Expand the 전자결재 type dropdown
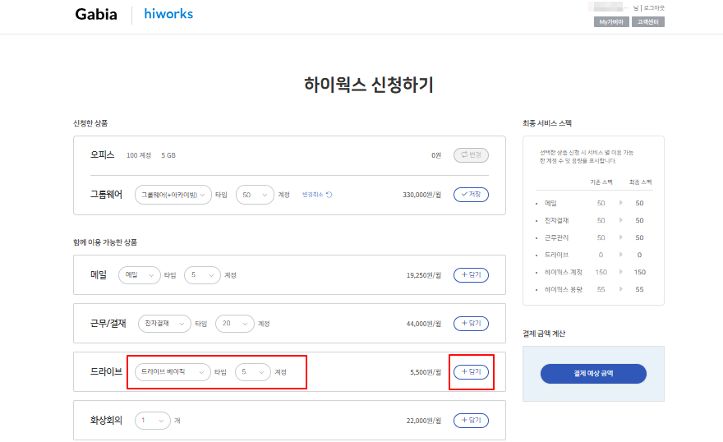 click(163, 324)
